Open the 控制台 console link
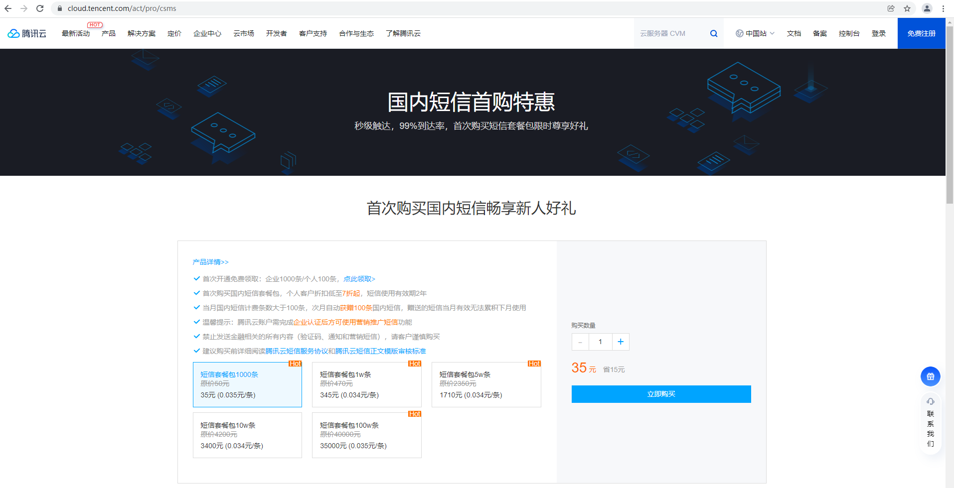This screenshot has height=488, width=954. (x=849, y=33)
